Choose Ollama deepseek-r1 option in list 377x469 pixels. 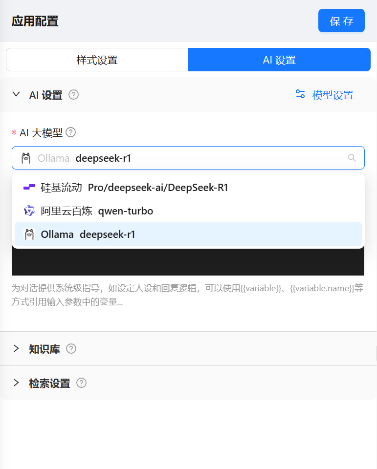[x=188, y=234]
